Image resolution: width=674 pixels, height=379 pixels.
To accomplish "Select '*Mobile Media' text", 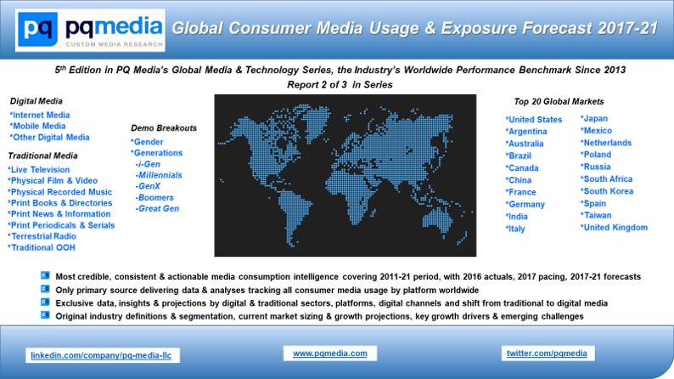I will point(38,126).
